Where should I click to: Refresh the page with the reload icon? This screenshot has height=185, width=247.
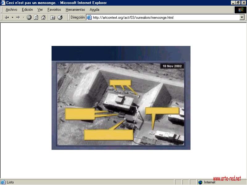(36, 18)
